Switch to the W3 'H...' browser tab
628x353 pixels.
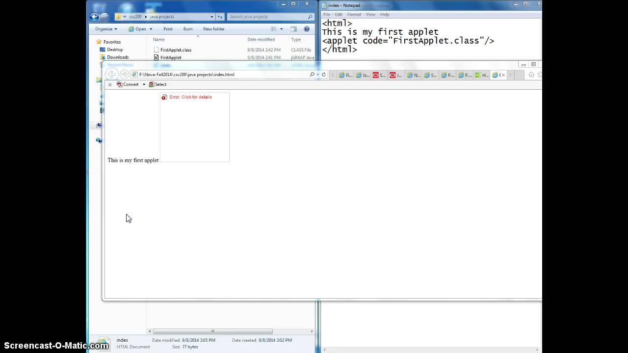coord(481,75)
